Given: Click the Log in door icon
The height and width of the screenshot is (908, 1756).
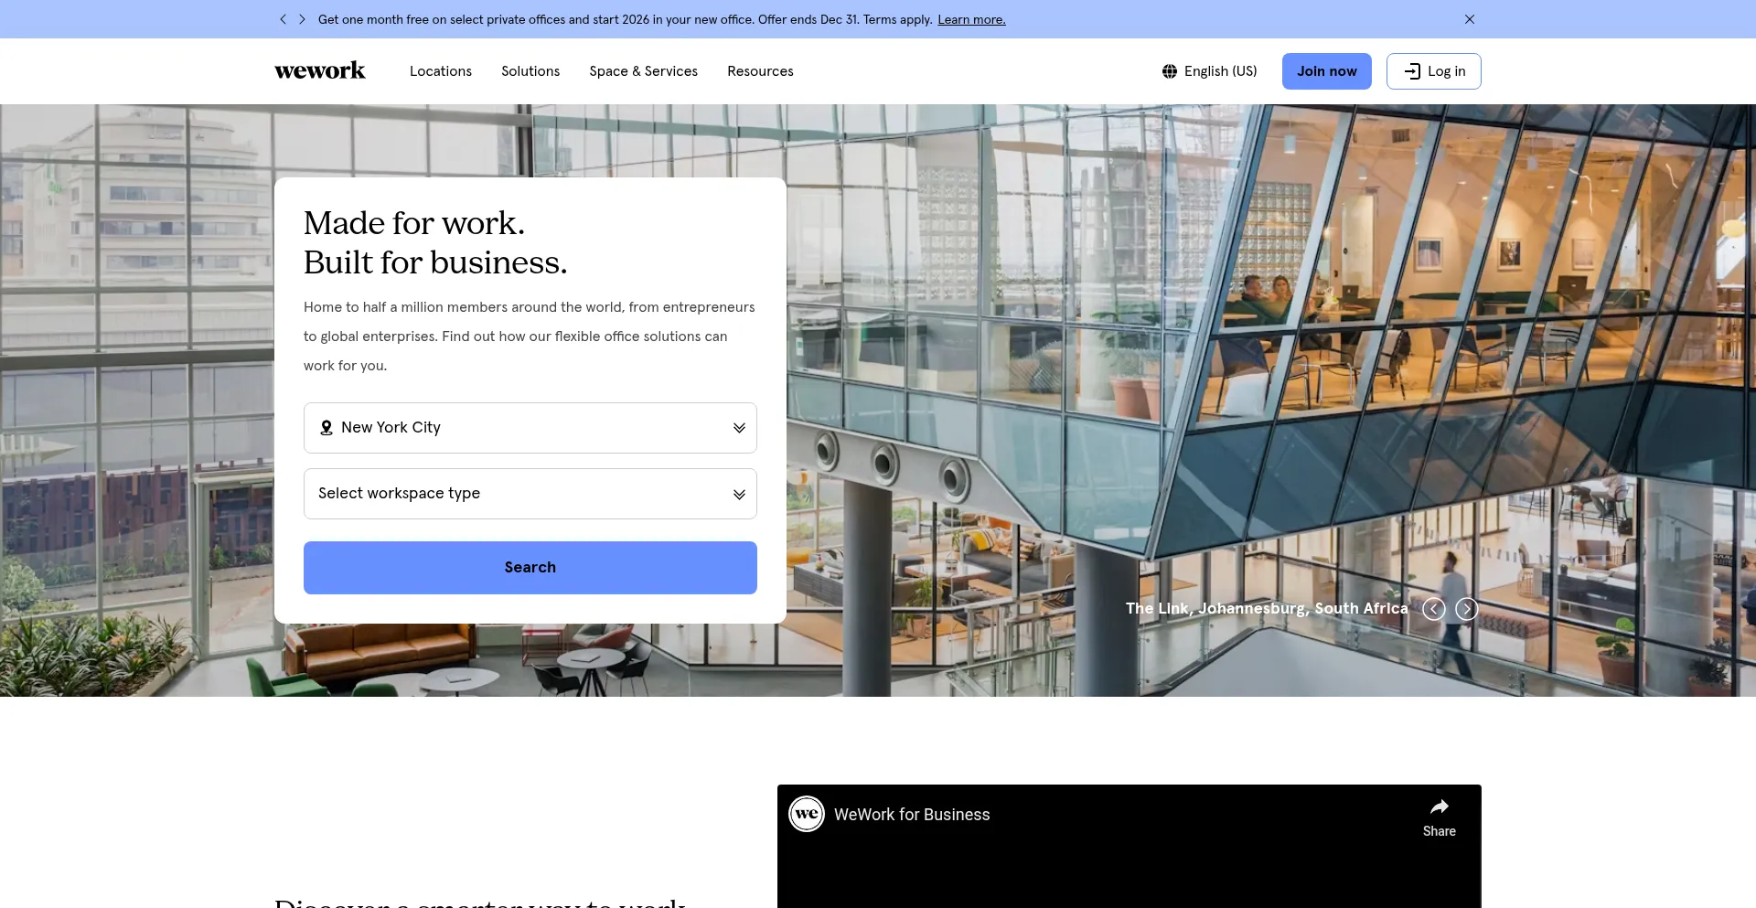Looking at the screenshot, I should 1413,70.
